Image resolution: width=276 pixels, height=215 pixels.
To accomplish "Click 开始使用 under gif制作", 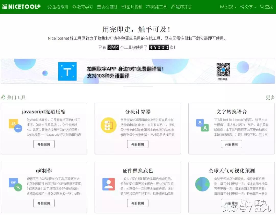I will [x=44, y=203].
